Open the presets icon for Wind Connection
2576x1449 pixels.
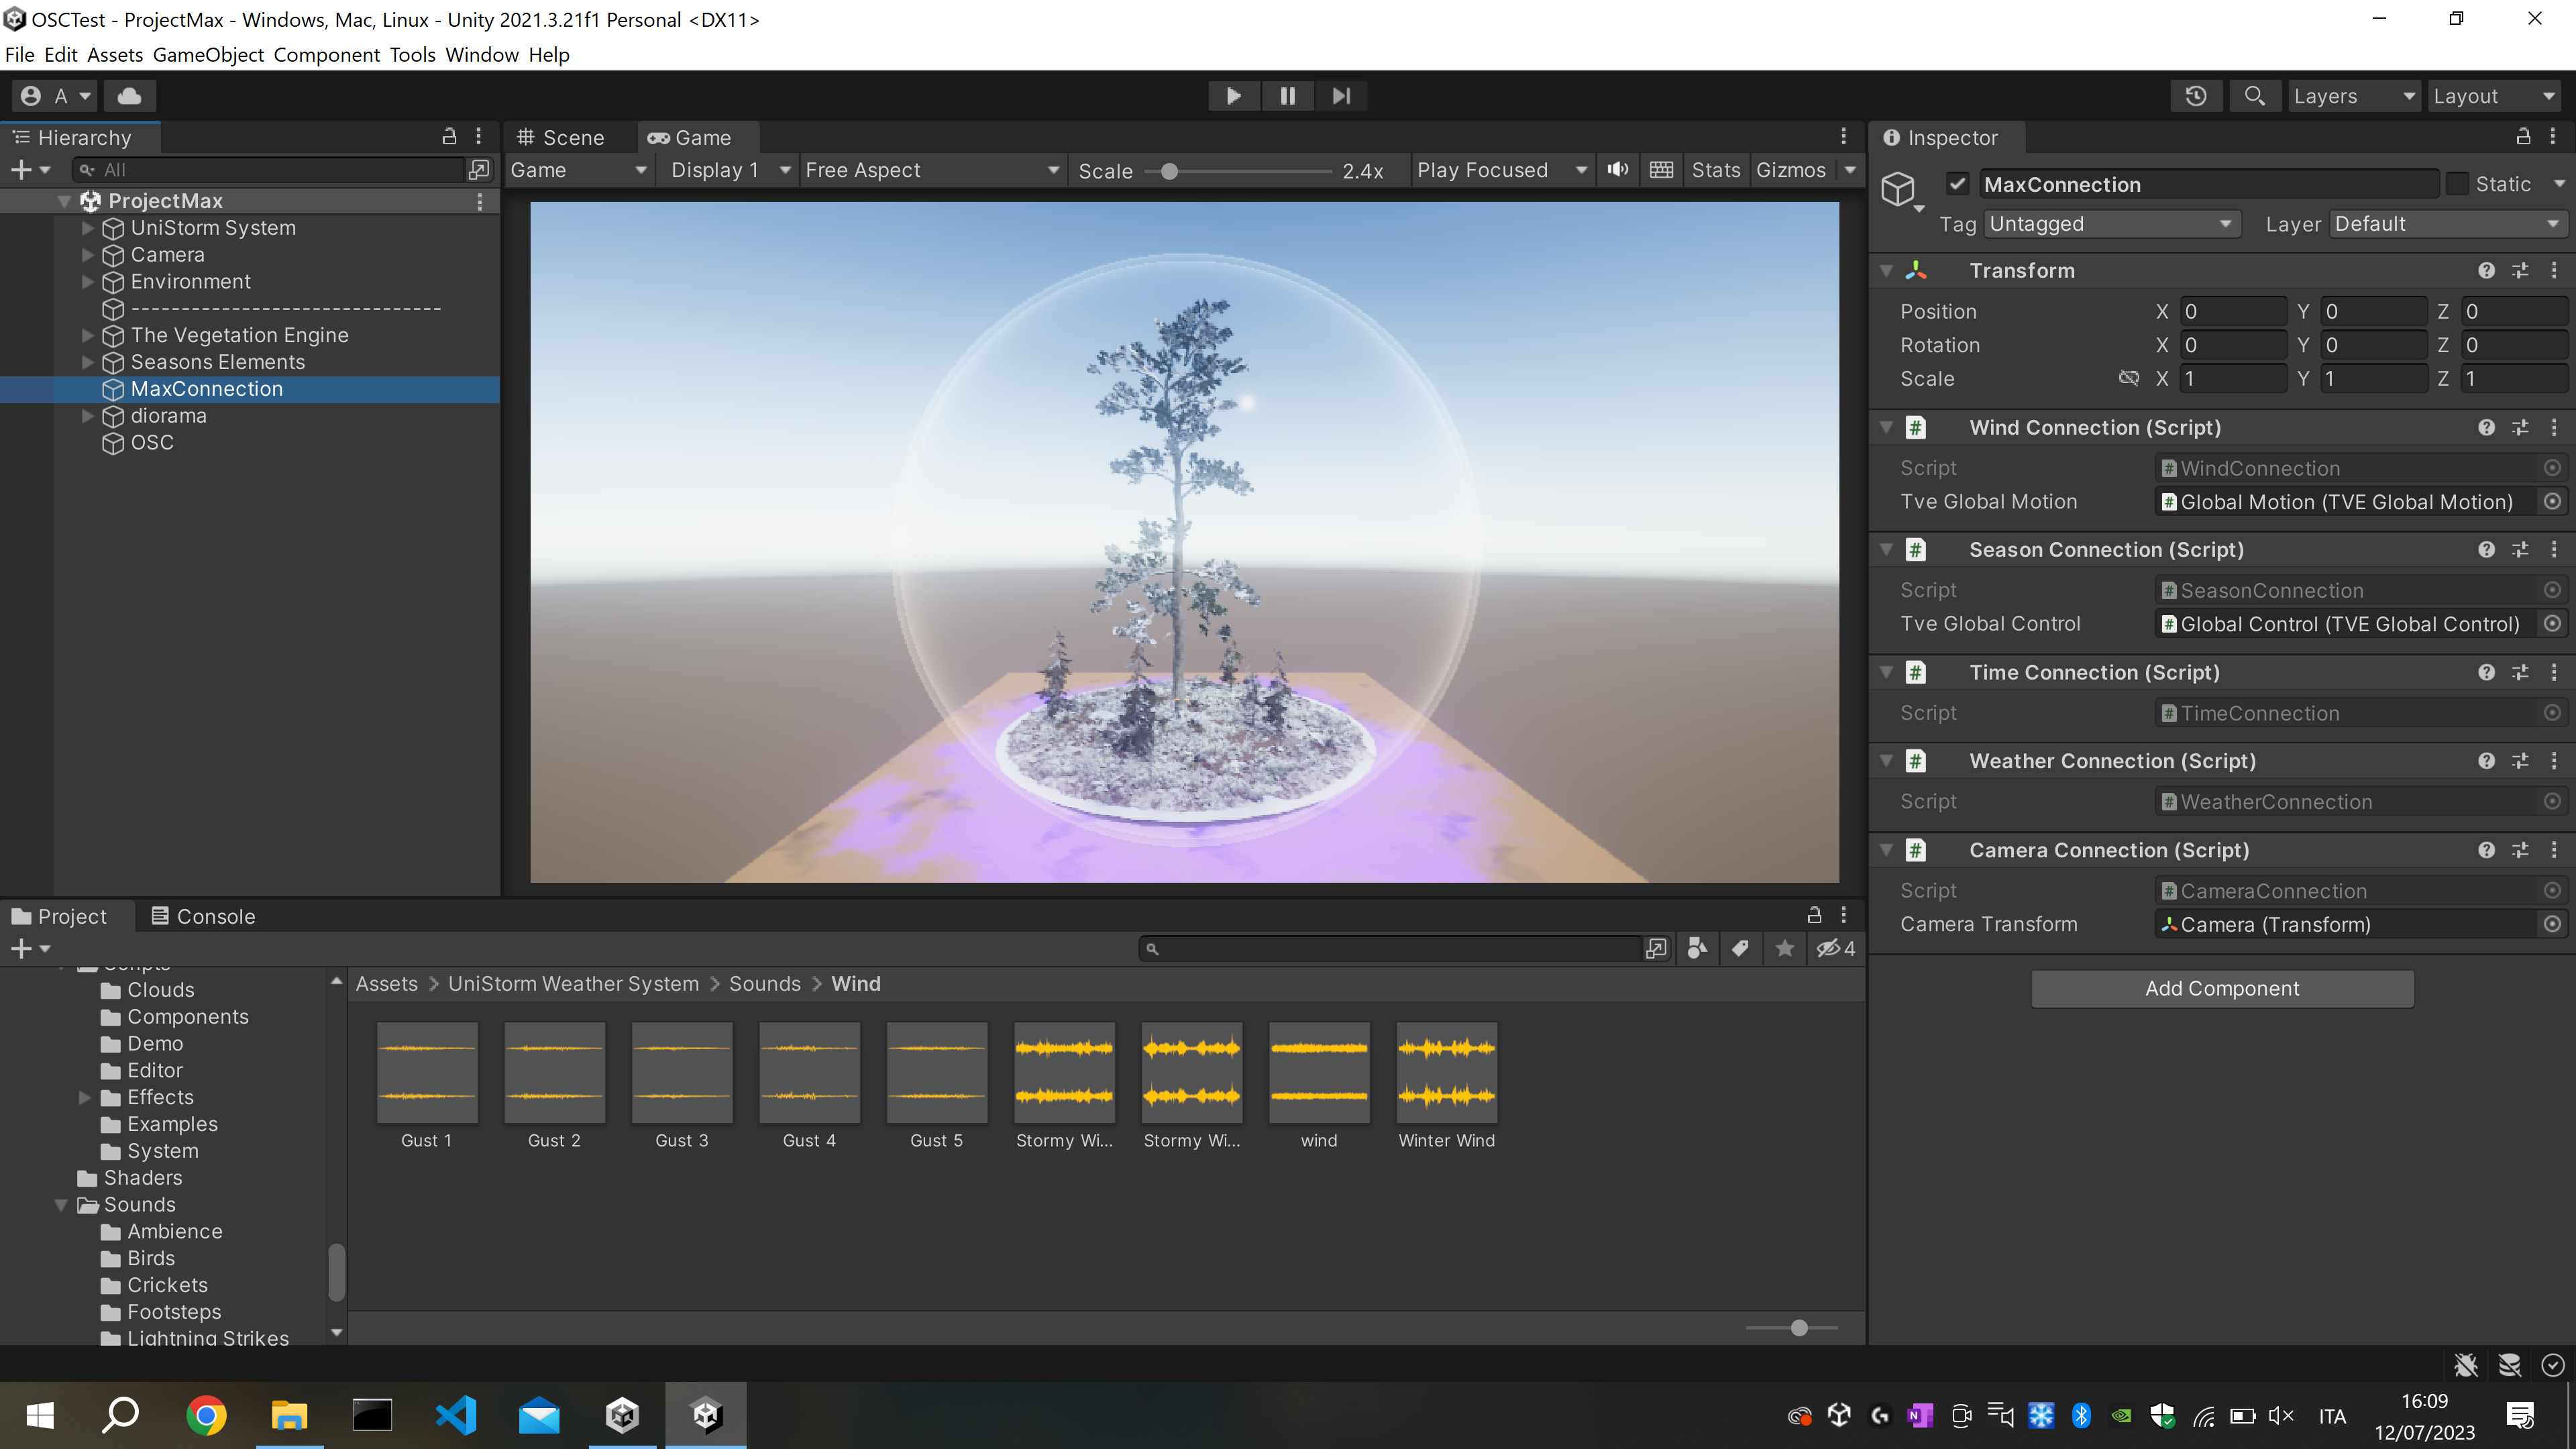(2520, 428)
